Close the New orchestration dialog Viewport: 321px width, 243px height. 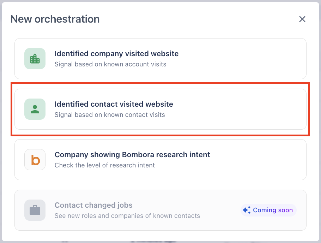tap(302, 19)
